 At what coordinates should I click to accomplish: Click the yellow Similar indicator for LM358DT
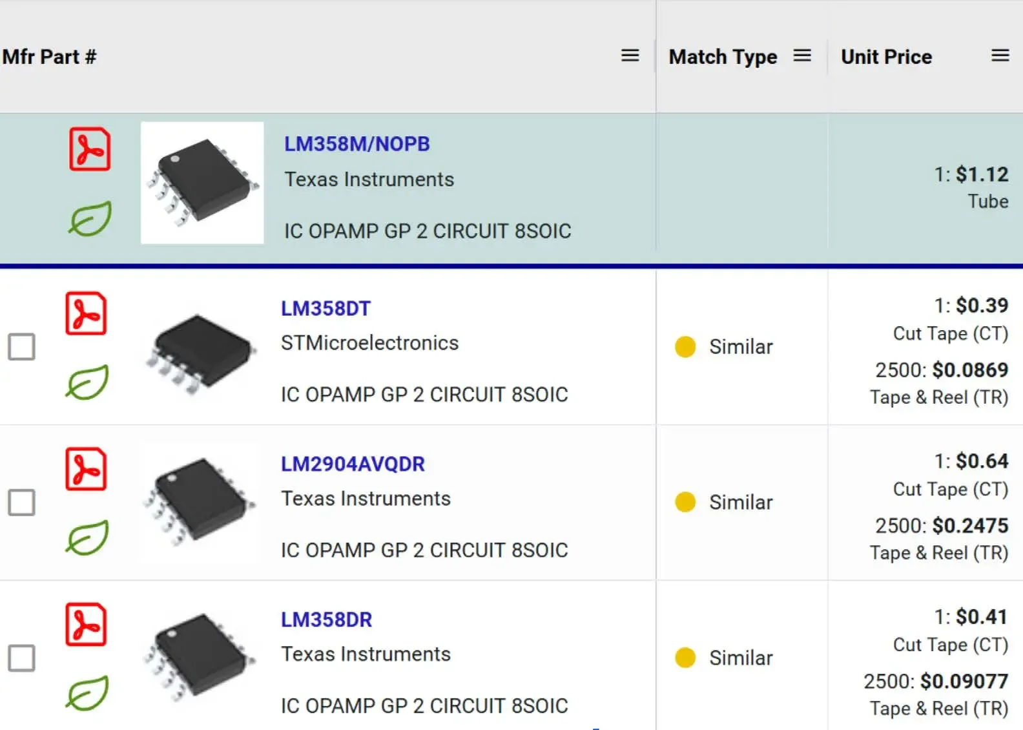(x=685, y=347)
